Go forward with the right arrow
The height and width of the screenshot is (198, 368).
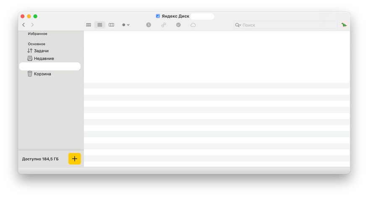click(32, 25)
